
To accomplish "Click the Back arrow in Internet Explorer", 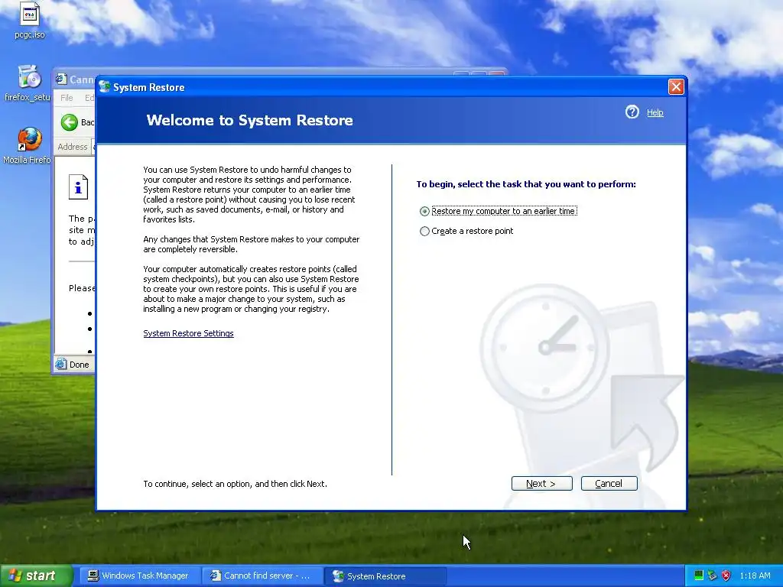I will pyautogui.click(x=70, y=122).
